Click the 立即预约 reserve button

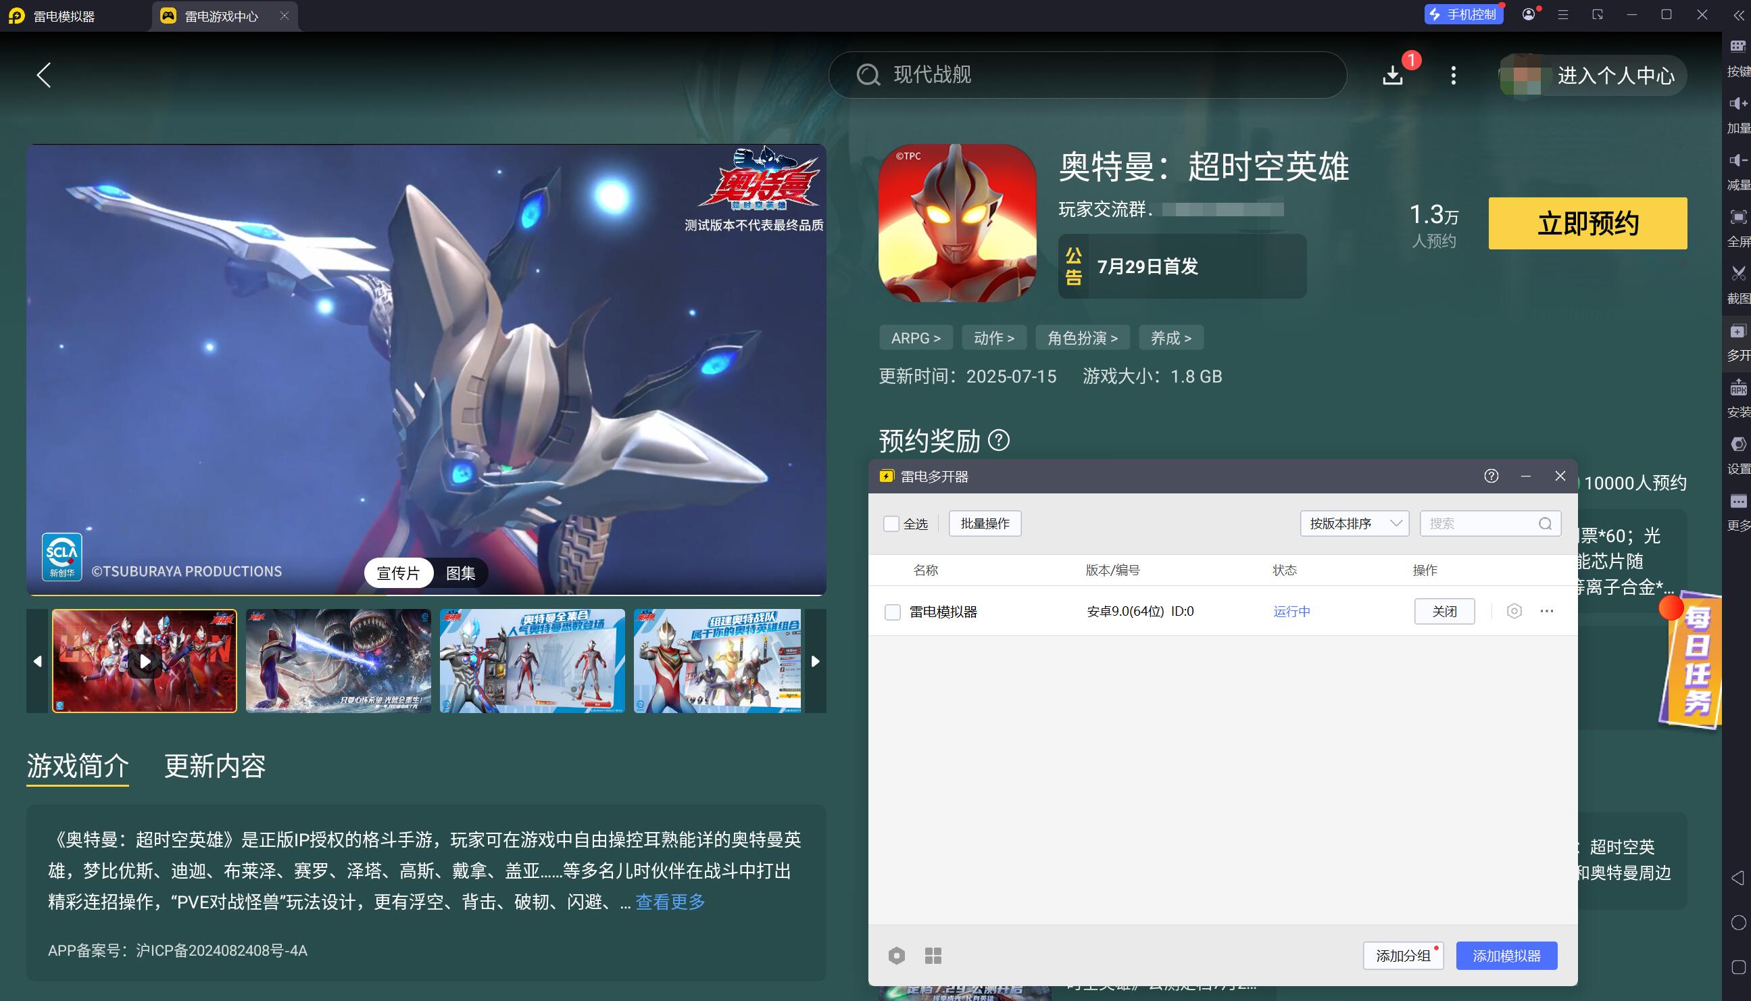point(1587,224)
